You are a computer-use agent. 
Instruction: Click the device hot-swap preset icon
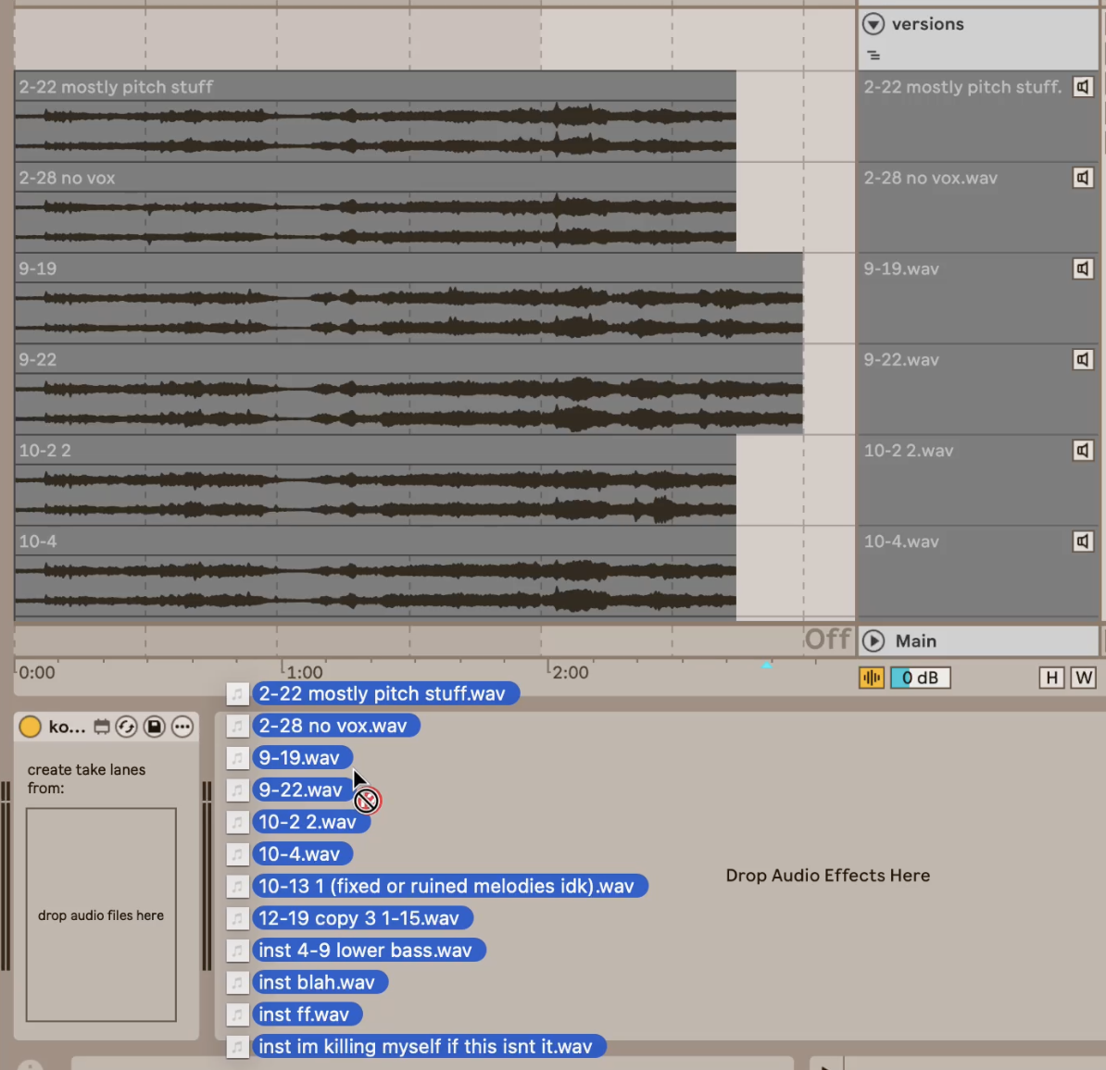127,727
